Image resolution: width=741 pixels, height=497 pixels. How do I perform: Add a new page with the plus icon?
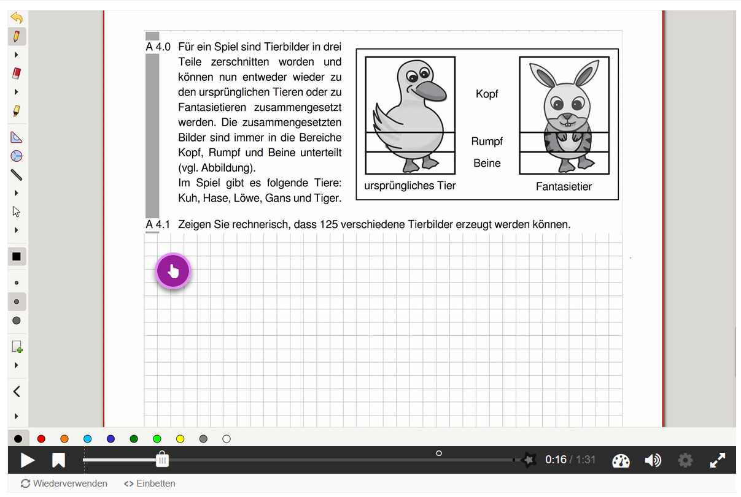pos(17,347)
